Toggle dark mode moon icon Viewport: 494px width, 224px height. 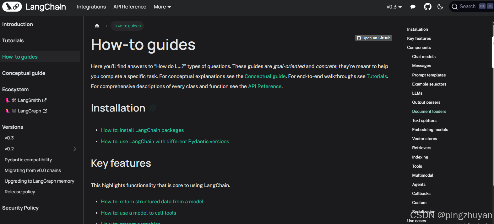(440, 7)
